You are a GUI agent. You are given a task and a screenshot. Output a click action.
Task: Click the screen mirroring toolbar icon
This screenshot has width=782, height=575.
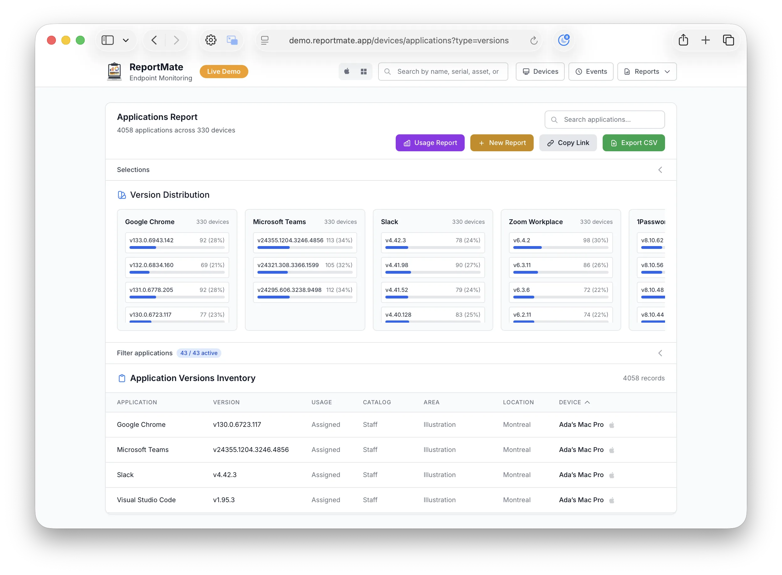pyautogui.click(x=232, y=40)
